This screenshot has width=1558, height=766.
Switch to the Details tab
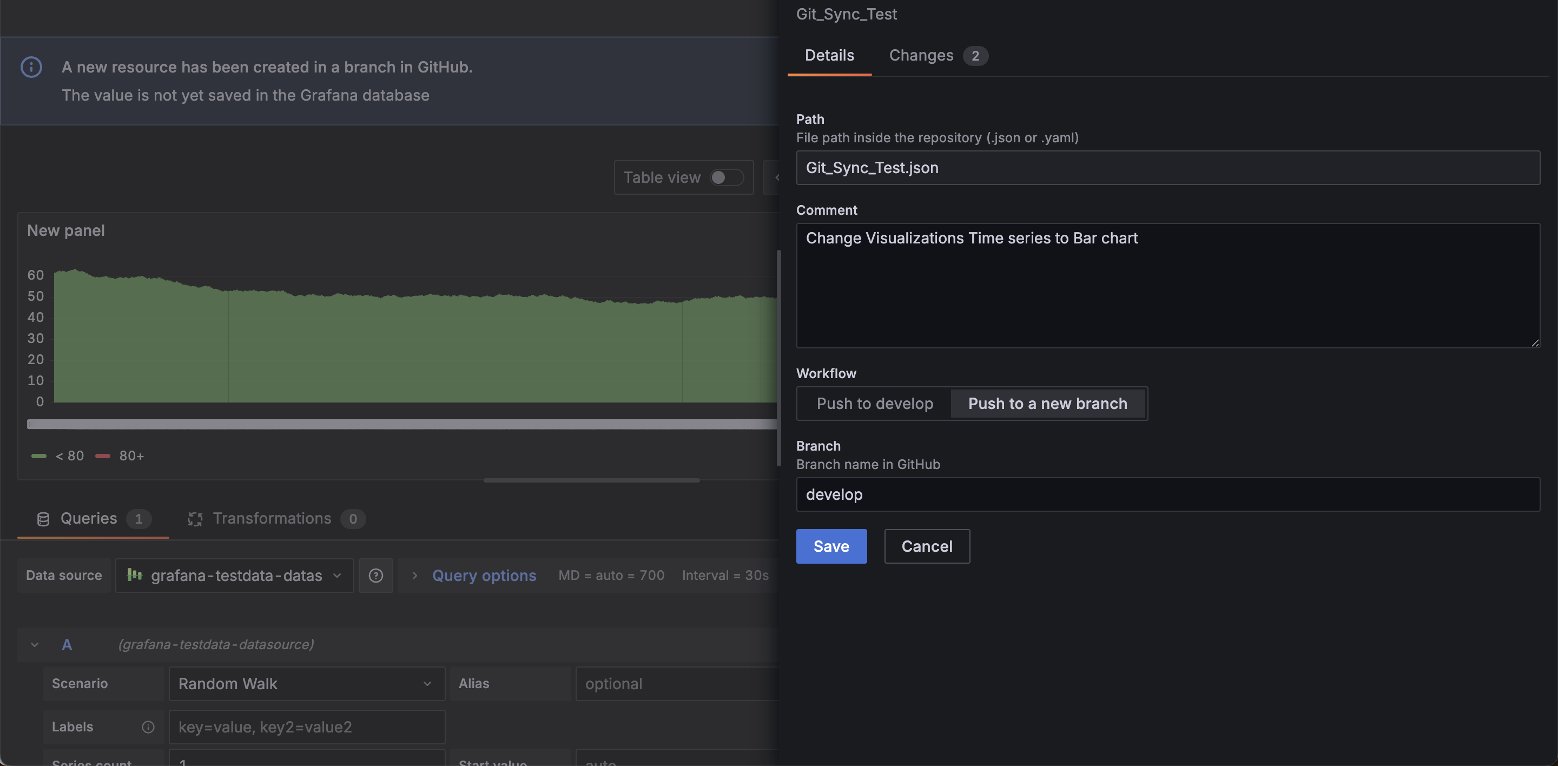click(829, 56)
